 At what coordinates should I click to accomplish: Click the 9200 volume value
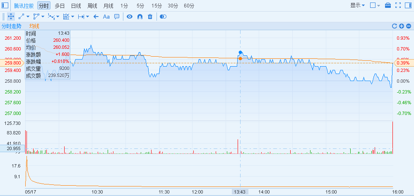click(x=64, y=69)
